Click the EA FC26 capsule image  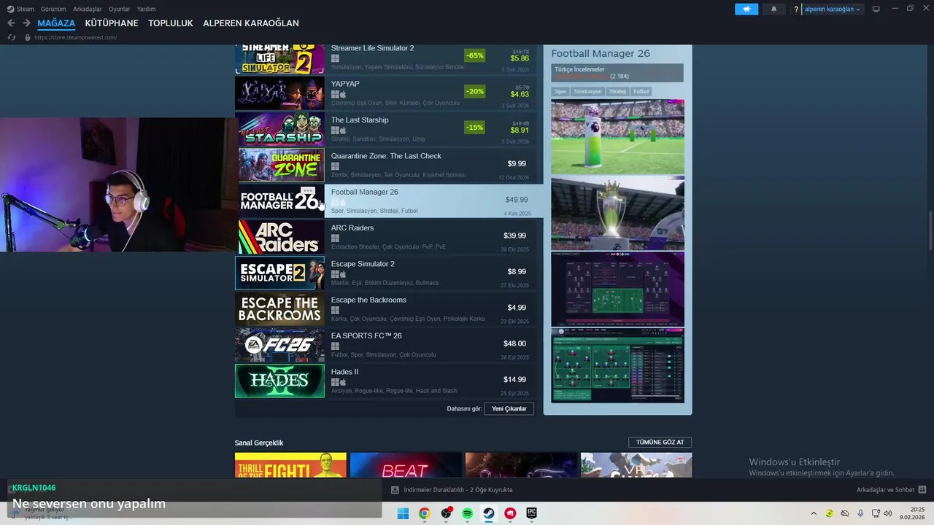279,345
